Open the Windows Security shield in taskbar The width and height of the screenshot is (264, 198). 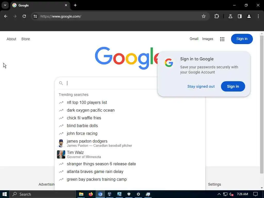pyautogui.click(x=129, y=194)
